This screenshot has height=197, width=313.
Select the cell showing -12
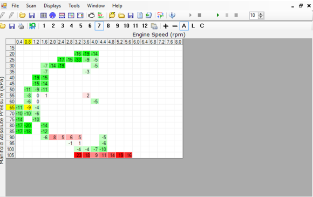coord(44,131)
